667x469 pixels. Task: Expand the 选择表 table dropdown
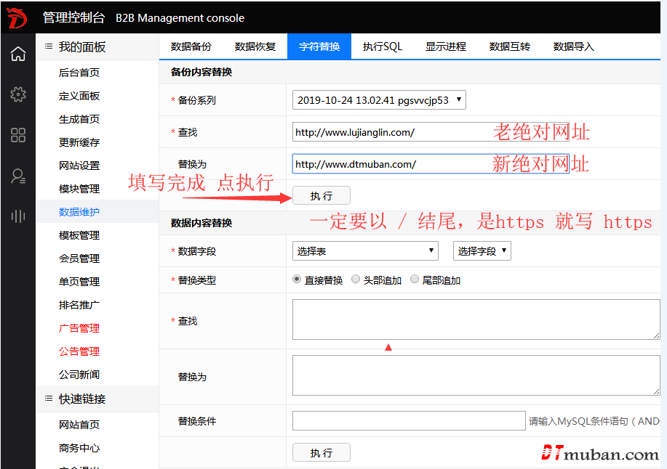(365, 251)
